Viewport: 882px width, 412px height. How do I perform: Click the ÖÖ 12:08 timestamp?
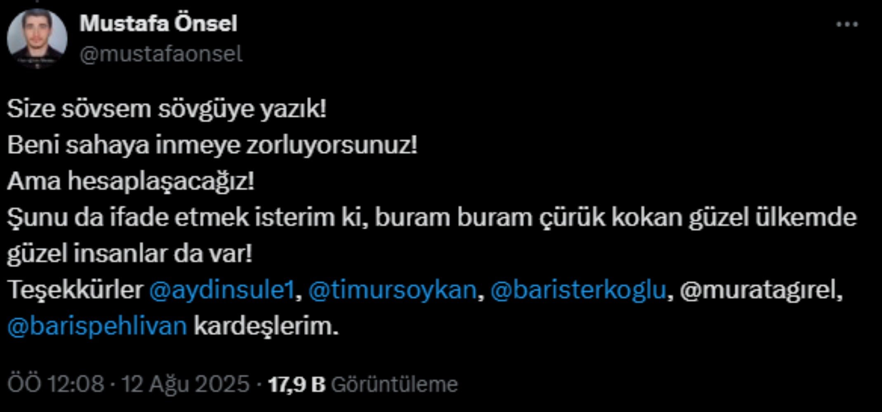56,384
